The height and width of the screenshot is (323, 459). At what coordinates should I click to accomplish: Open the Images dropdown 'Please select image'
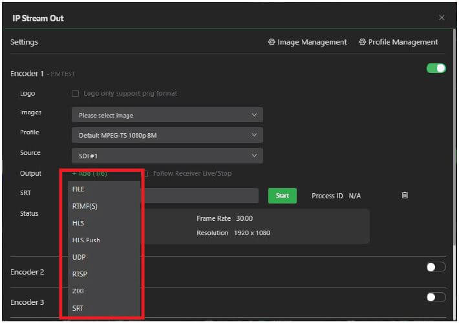pyautogui.click(x=167, y=115)
